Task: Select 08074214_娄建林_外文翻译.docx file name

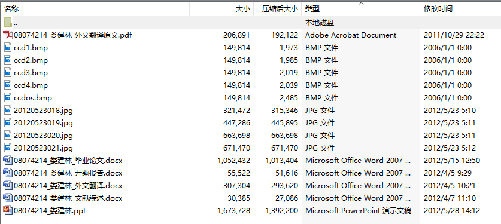Action: (x=68, y=186)
